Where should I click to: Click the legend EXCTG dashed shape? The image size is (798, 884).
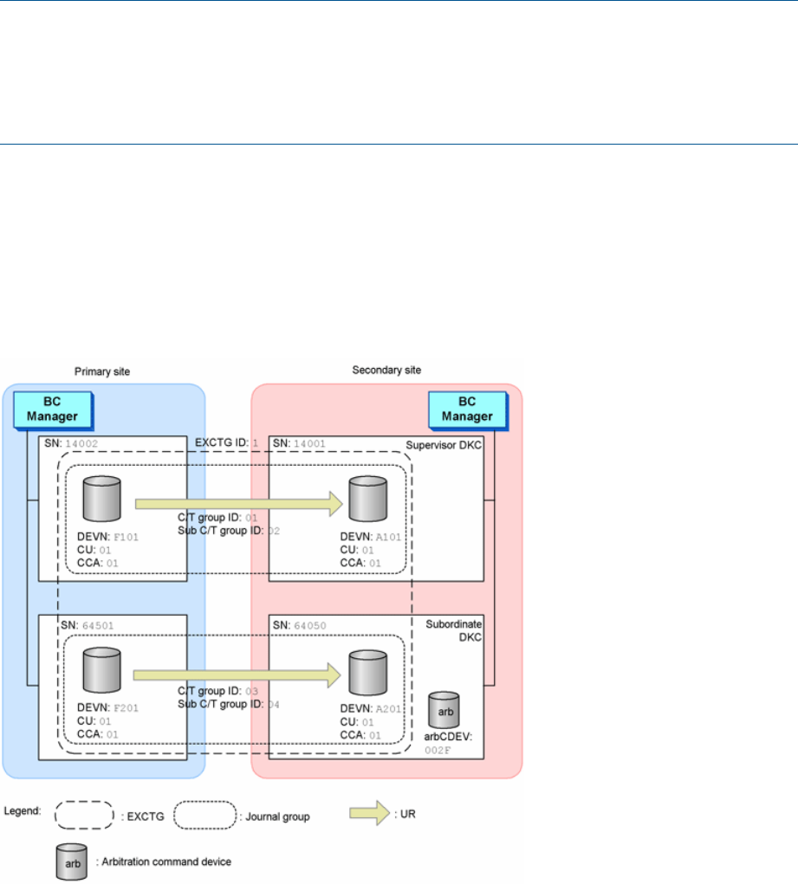tap(85, 816)
